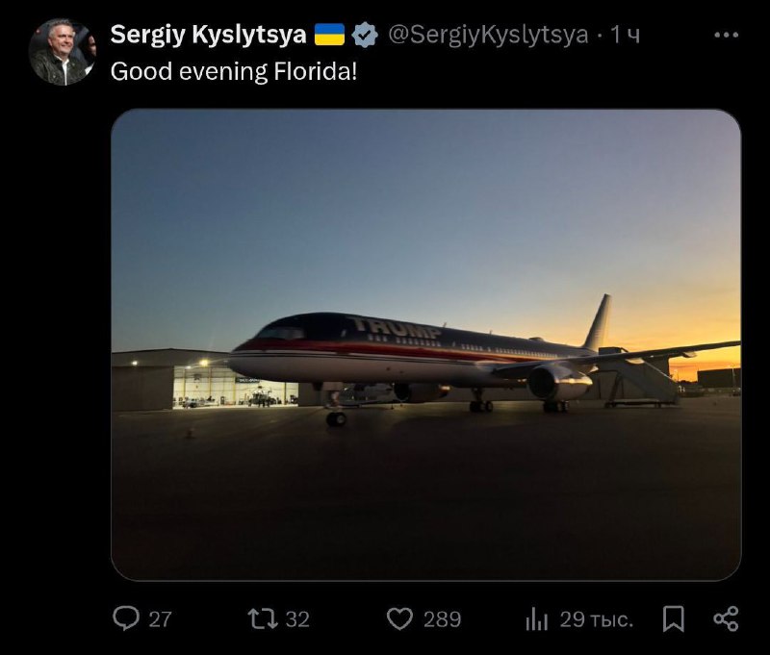This screenshot has width=770, height=655.
Task: Click the 289 likes count
Action: [x=442, y=619]
